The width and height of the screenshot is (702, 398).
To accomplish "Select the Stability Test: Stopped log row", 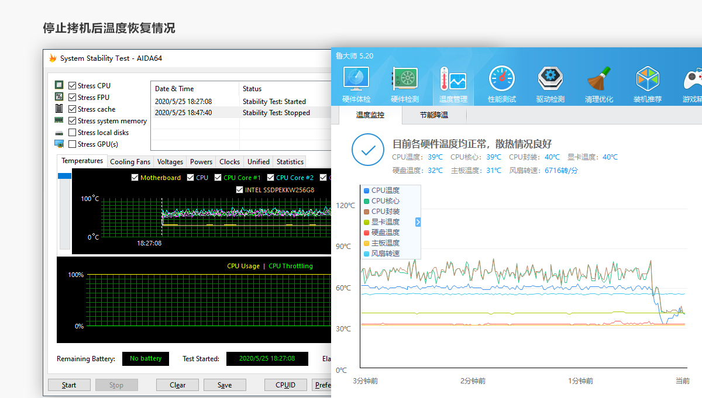I will tap(240, 113).
